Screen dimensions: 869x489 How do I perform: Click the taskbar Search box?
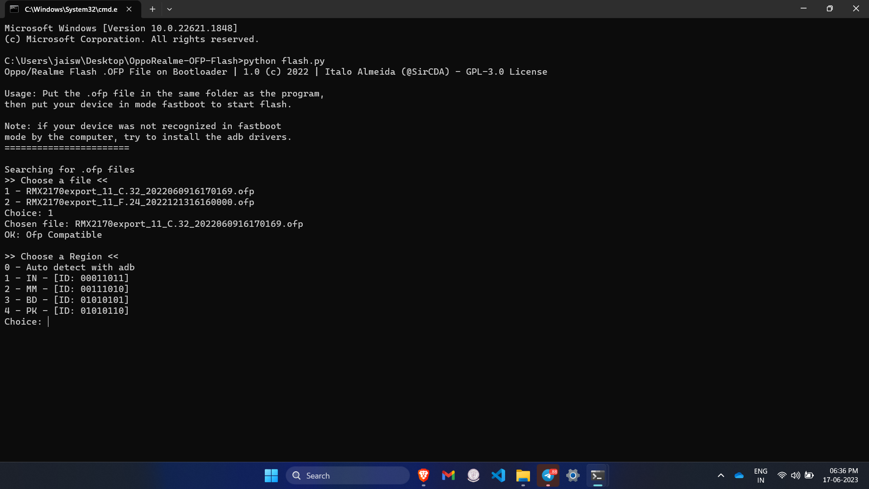point(348,475)
